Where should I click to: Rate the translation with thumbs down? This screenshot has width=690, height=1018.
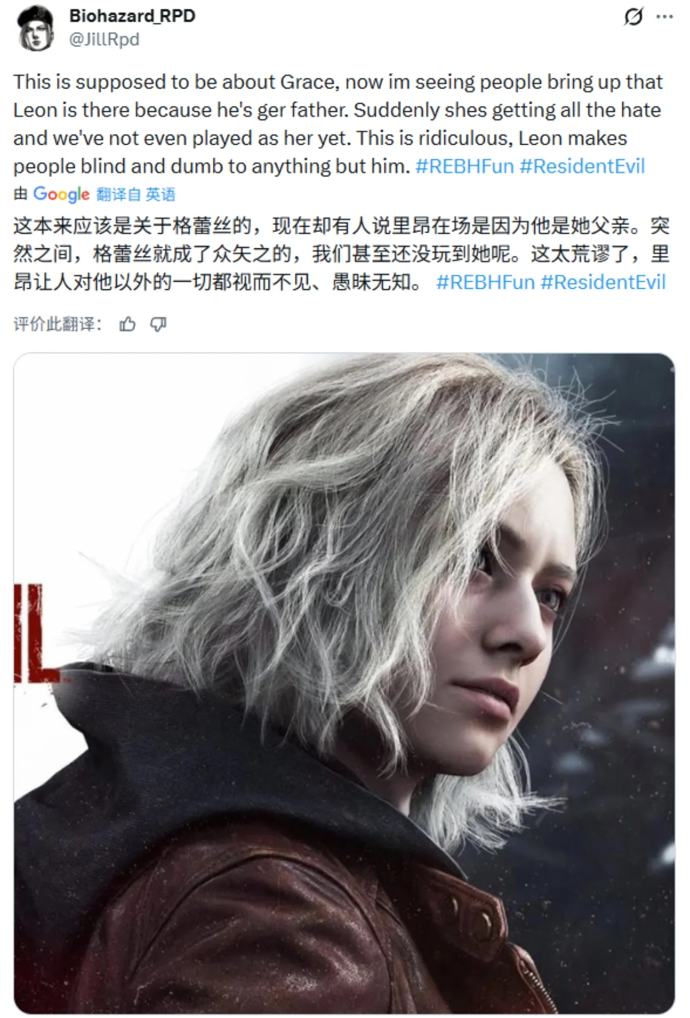[158, 324]
